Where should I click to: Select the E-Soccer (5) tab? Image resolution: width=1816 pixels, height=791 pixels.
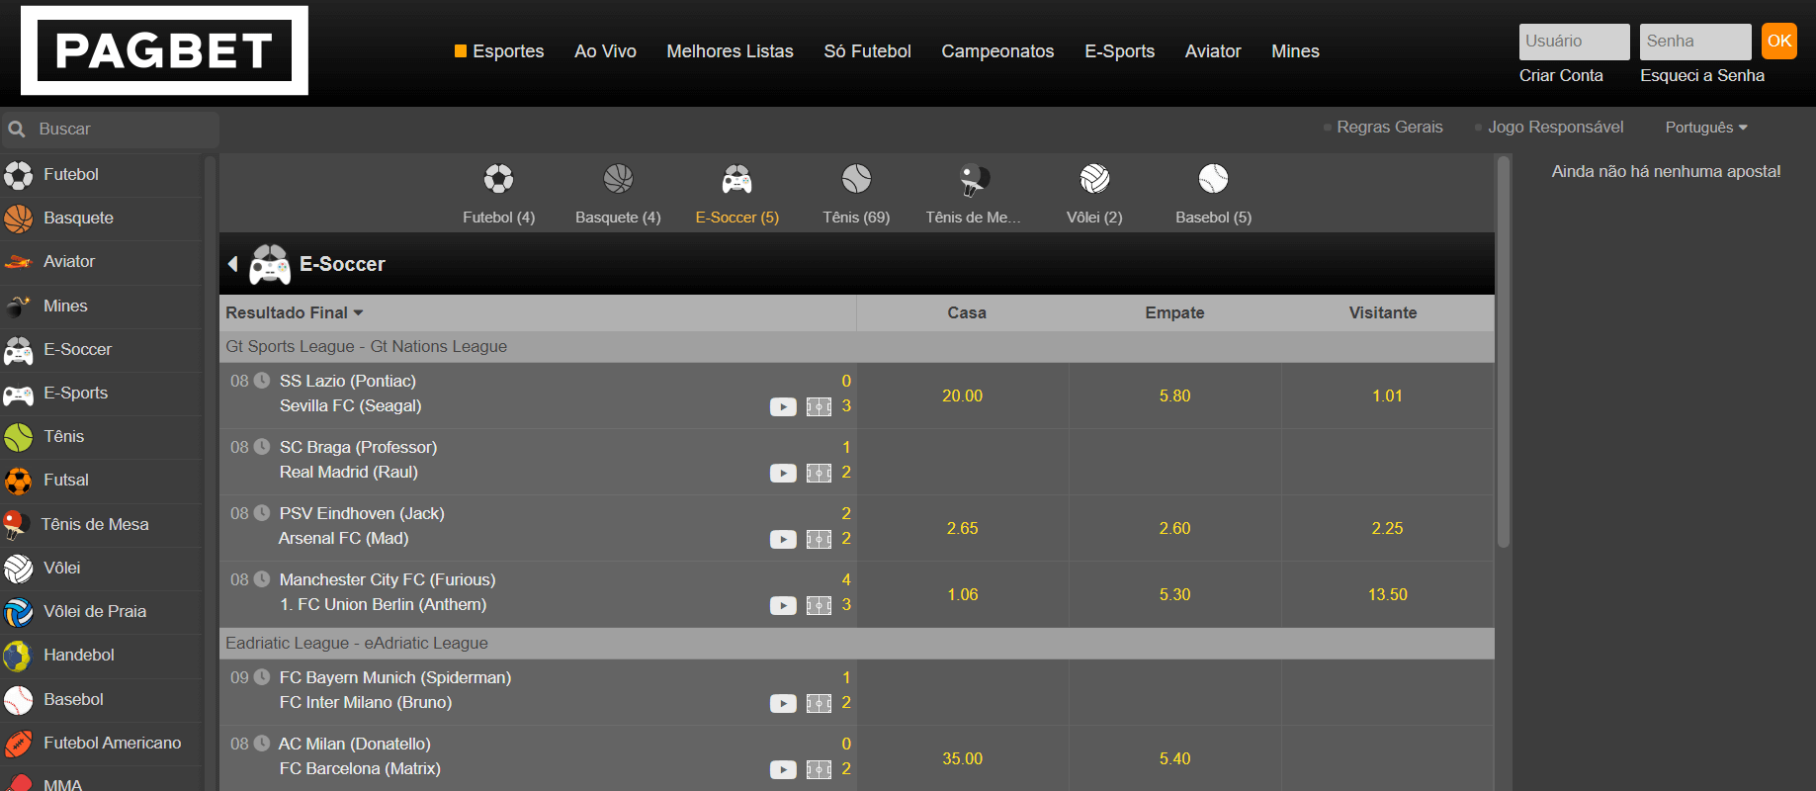point(737,194)
